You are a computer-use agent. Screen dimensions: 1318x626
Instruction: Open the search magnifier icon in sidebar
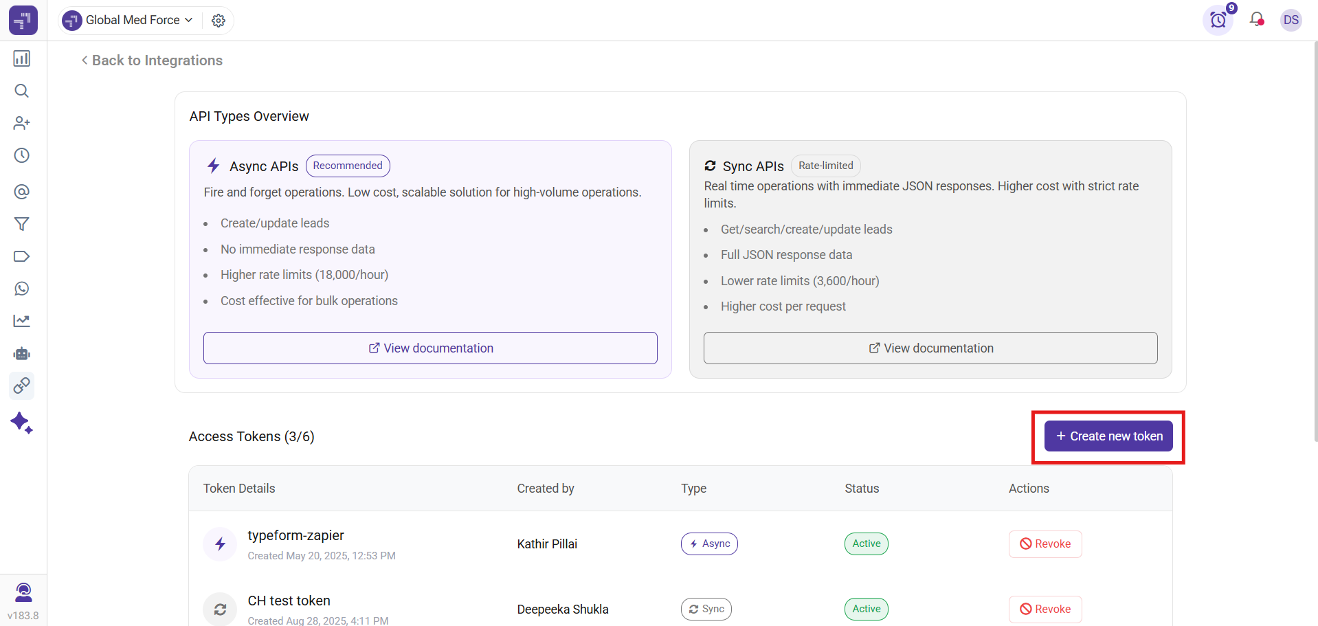(x=22, y=91)
